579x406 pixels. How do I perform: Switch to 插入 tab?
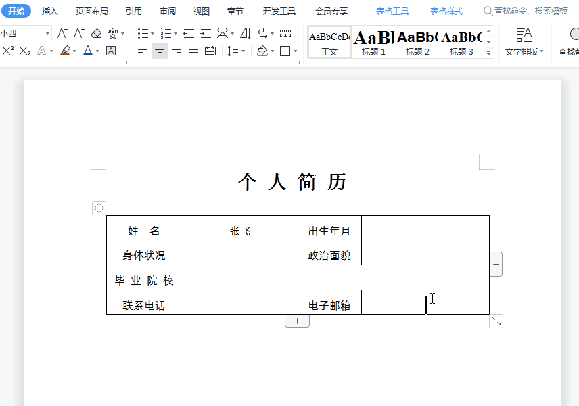pyautogui.click(x=50, y=12)
